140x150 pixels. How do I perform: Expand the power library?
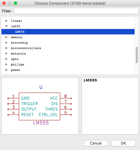point(6,70)
